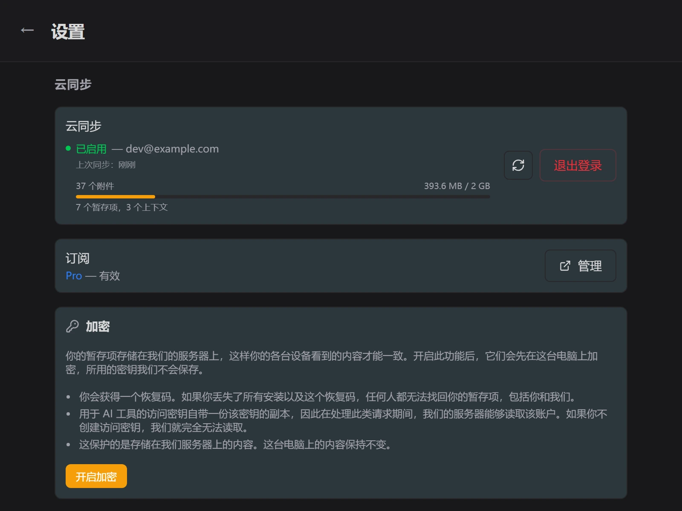Click the 加密 section heading
The image size is (682, 511).
[98, 327]
